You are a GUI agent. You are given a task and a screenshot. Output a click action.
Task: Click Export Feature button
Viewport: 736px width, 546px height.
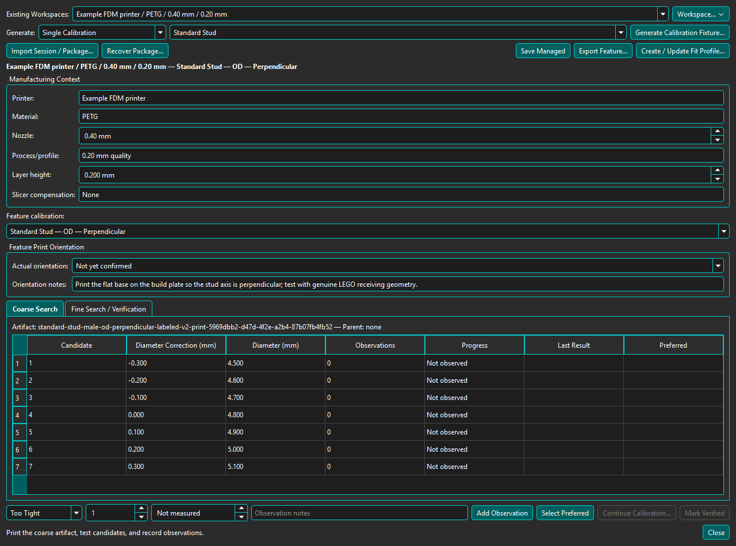pyautogui.click(x=603, y=51)
